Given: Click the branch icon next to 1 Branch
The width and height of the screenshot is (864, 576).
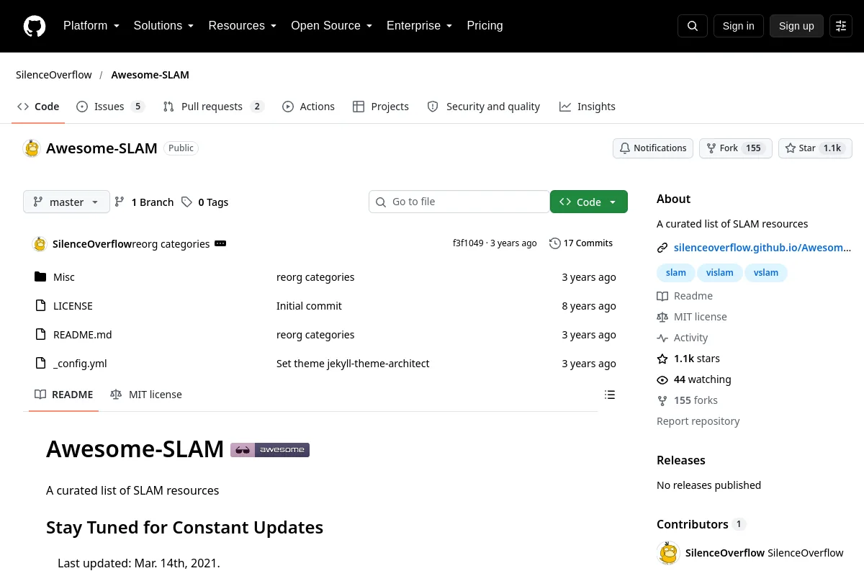Looking at the screenshot, I should (120, 202).
